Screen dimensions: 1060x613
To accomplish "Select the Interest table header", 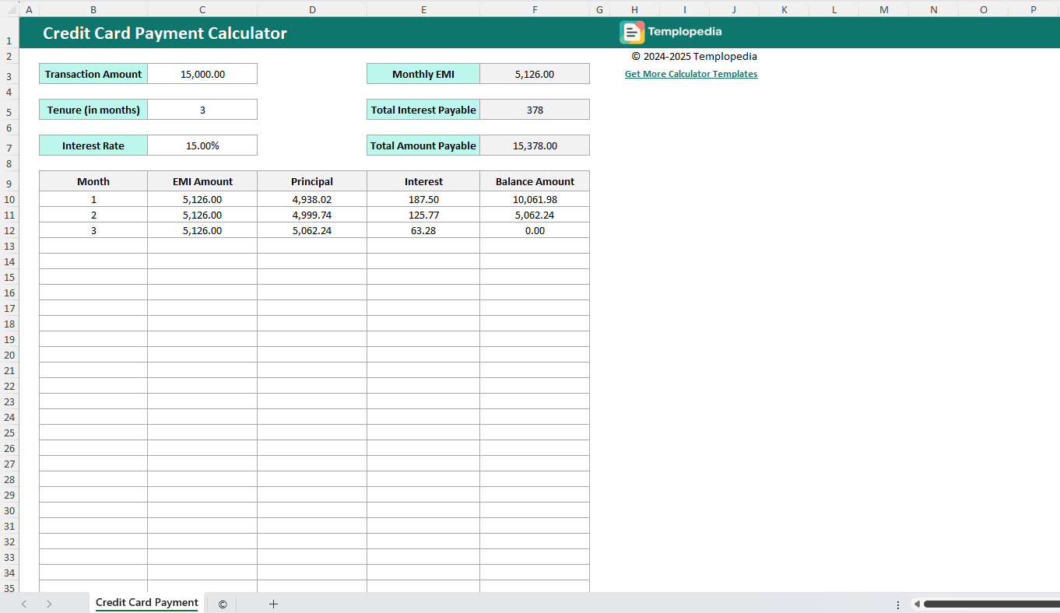I will 423,181.
